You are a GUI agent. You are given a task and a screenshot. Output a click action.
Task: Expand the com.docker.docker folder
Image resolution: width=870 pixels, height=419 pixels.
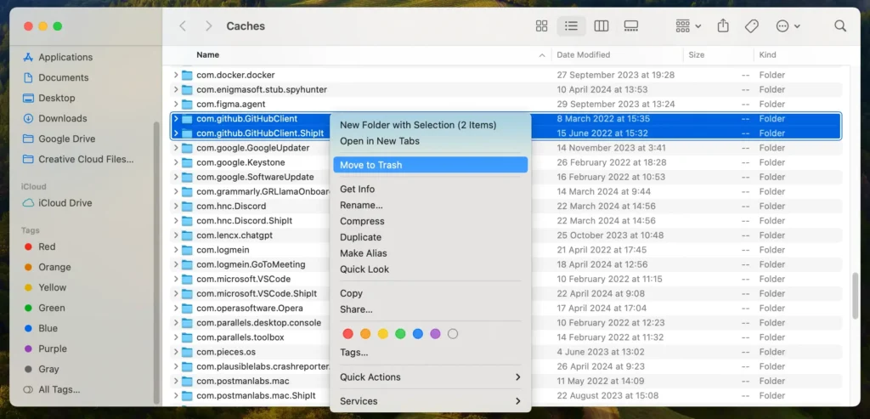click(x=175, y=75)
